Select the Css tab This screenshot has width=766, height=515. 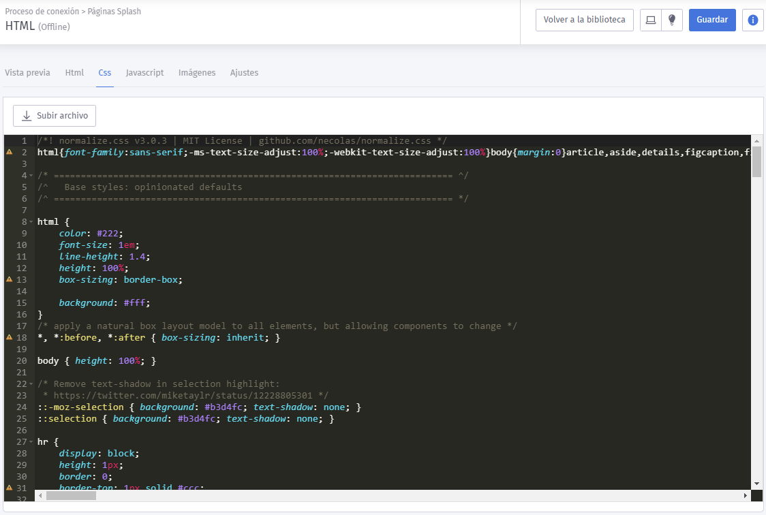(104, 73)
